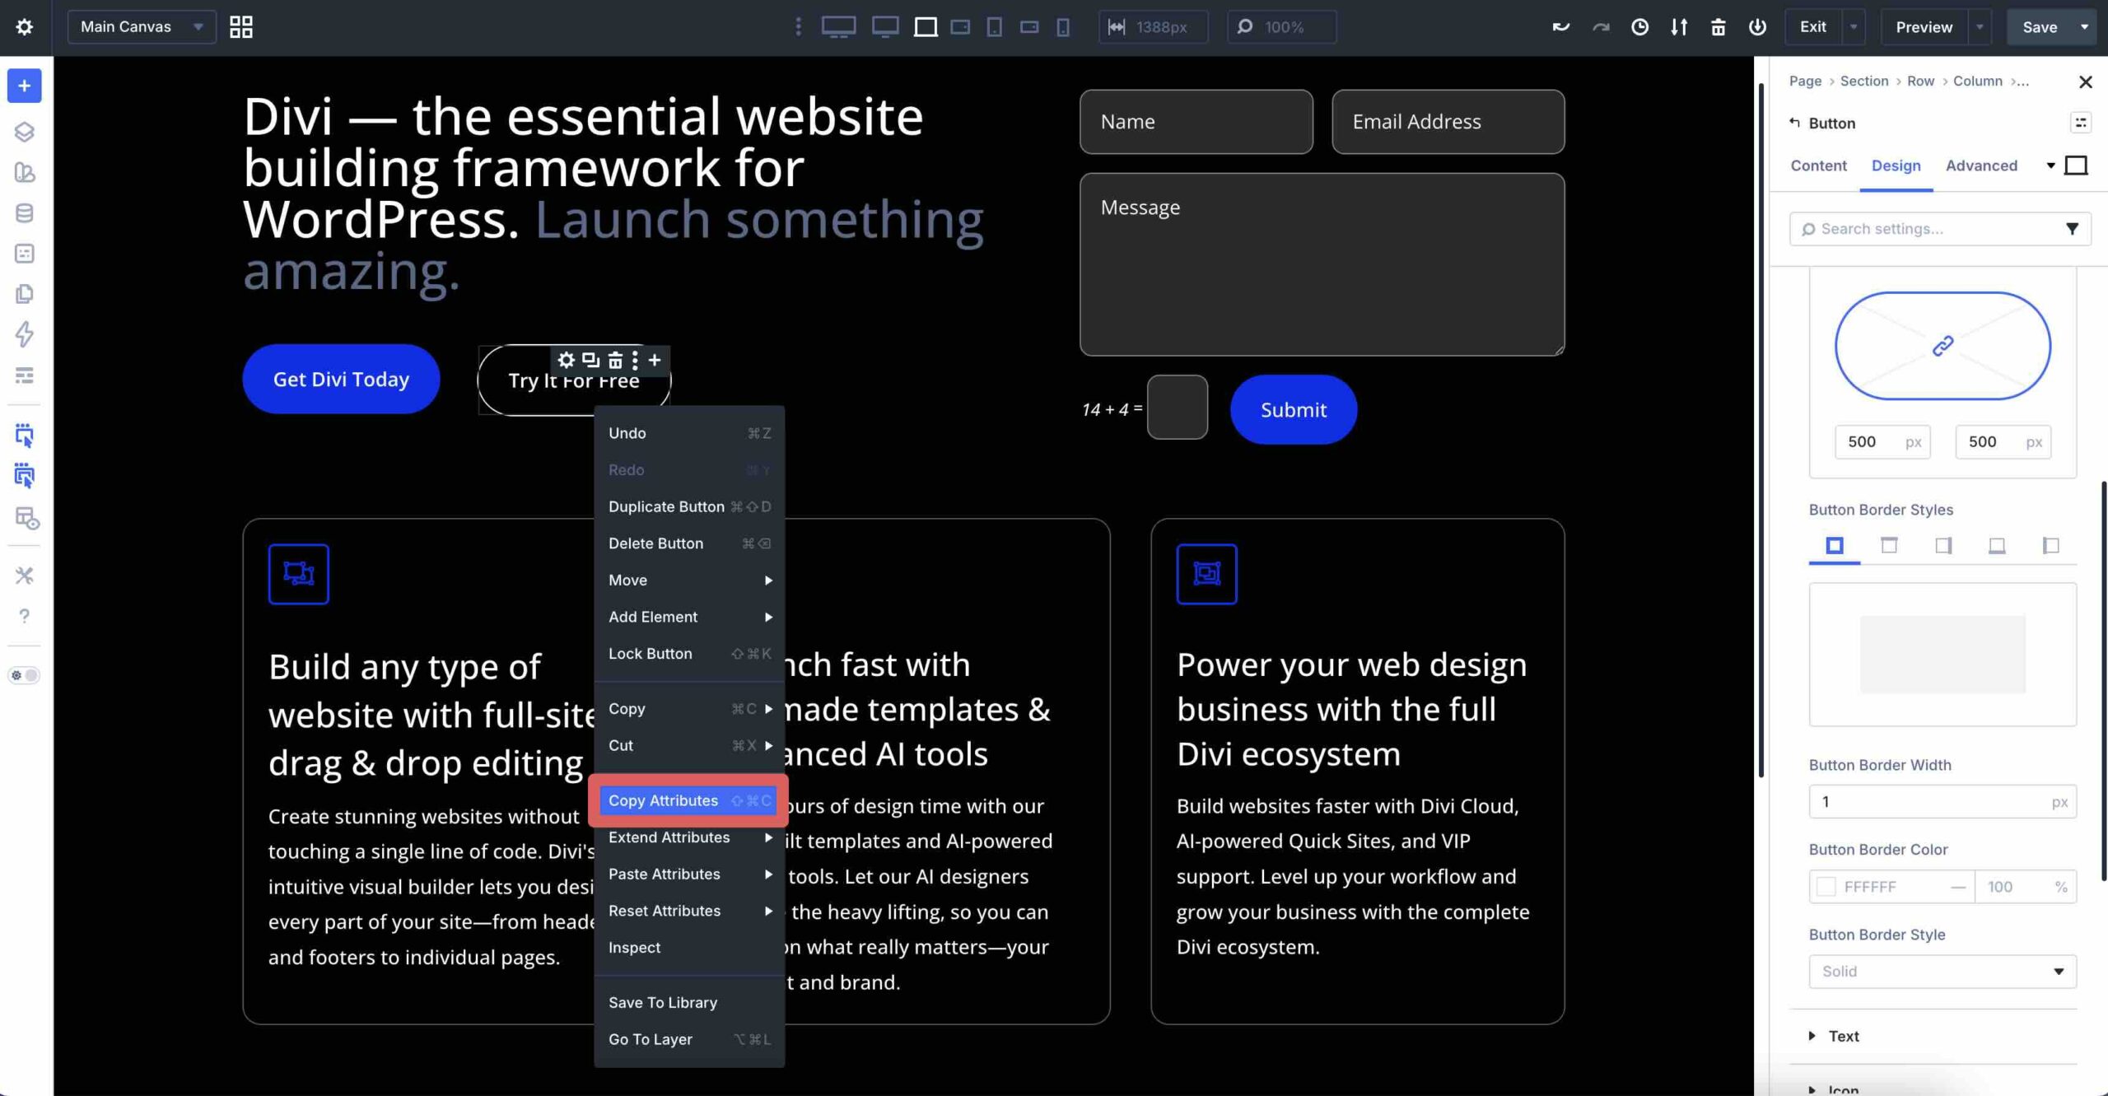The width and height of the screenshot is (2108, 1096).
Task: Choose Copy Attributes from context menu
Action: pyautogui.click(x=689, y=801)
